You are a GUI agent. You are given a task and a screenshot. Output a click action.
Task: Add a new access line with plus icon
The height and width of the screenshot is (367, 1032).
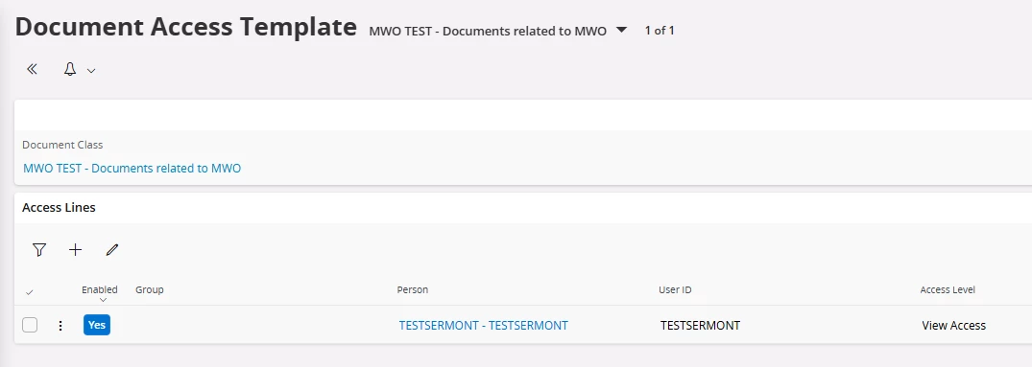click(x=76, y=249)
